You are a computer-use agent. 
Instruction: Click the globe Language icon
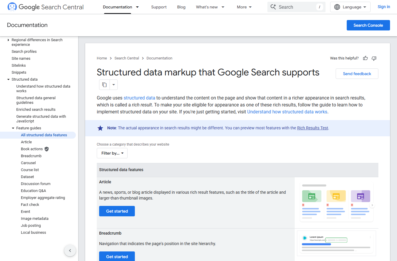(337, 7)
